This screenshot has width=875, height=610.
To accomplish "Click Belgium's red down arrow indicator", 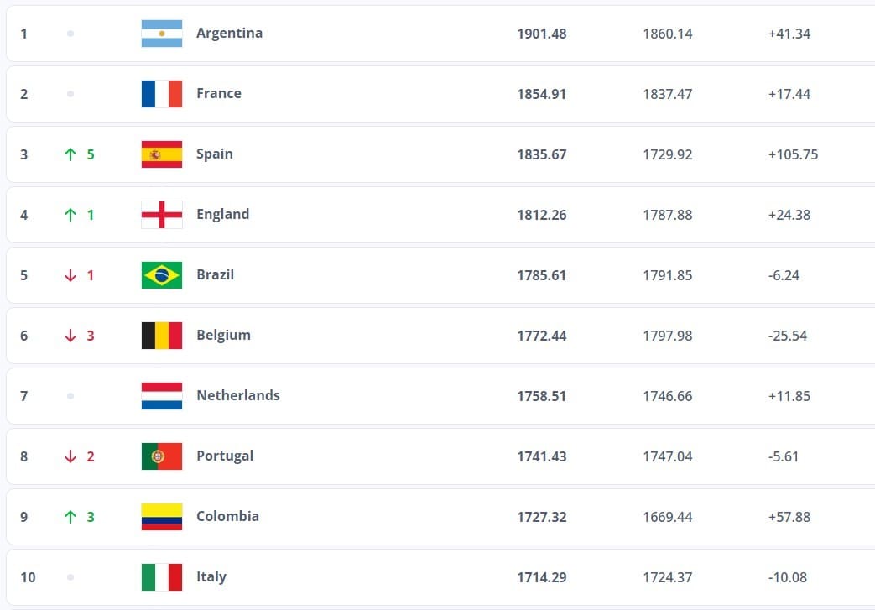I will tap(70, 336).
